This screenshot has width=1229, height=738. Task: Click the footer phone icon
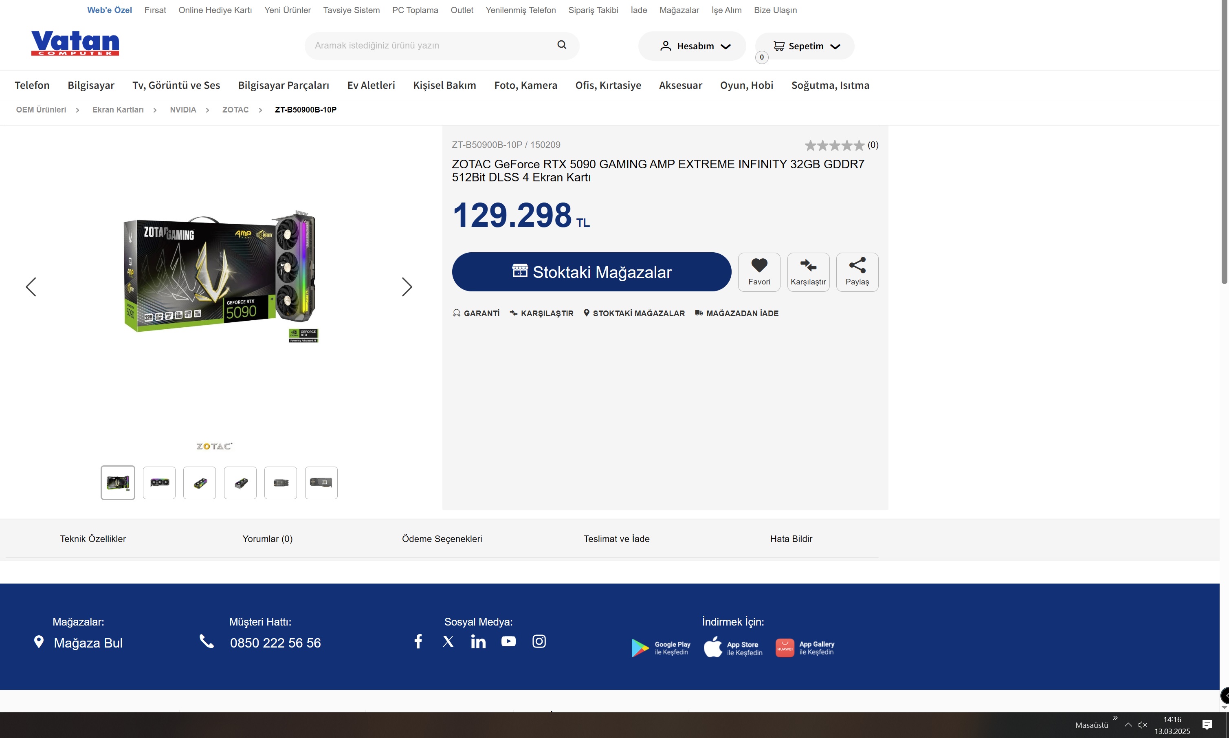point(206,641)
